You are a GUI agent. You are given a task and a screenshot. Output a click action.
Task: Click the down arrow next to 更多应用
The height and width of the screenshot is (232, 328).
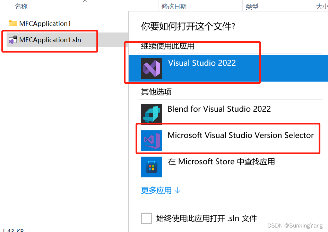178,190
